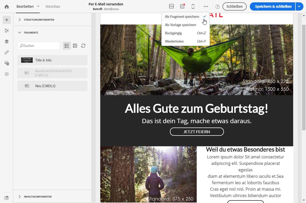The width and height of the screenshot is (306, 203).
Task: Click the Alles Gute zum Geburtstag! heading
Action: [196, 109]
